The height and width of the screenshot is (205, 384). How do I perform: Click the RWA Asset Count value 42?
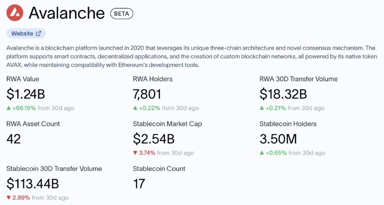pyautogui.click(x=14, y=139)
